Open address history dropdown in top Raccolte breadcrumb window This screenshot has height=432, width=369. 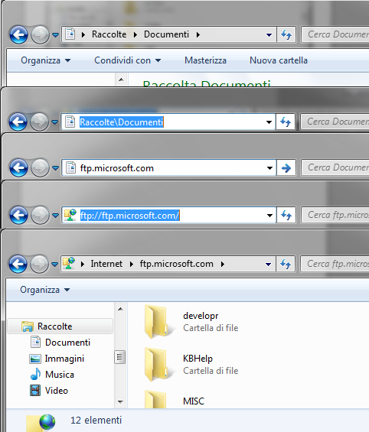269,35
